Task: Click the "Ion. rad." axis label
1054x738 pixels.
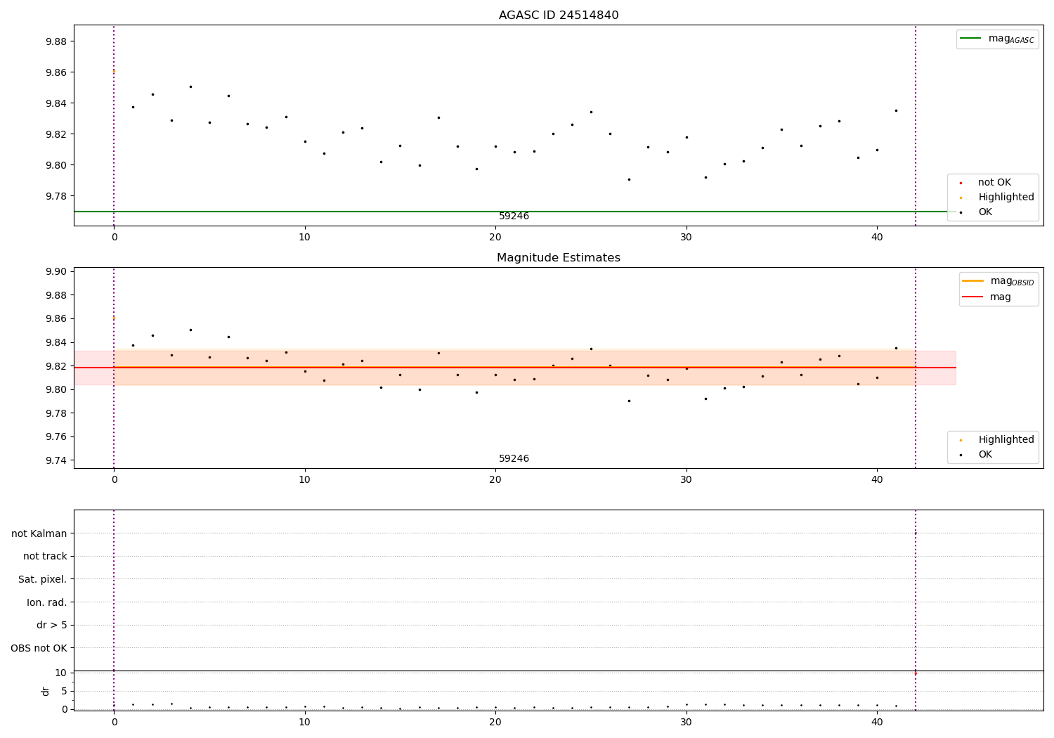Action: 47,602
